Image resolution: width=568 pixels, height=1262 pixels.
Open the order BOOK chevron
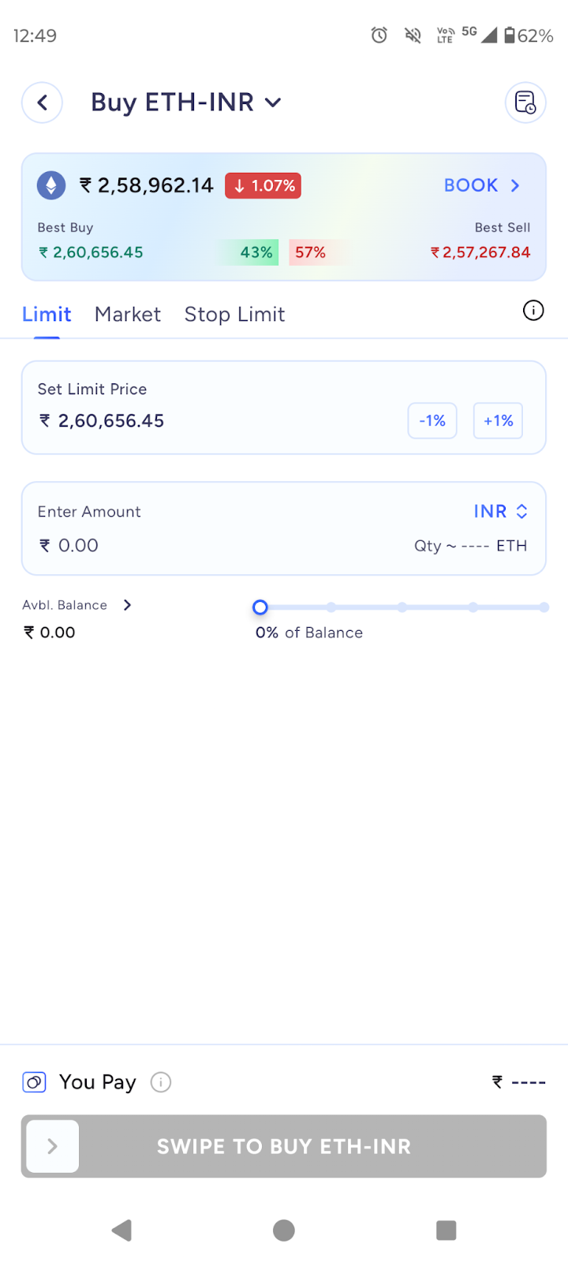[515, 185]
